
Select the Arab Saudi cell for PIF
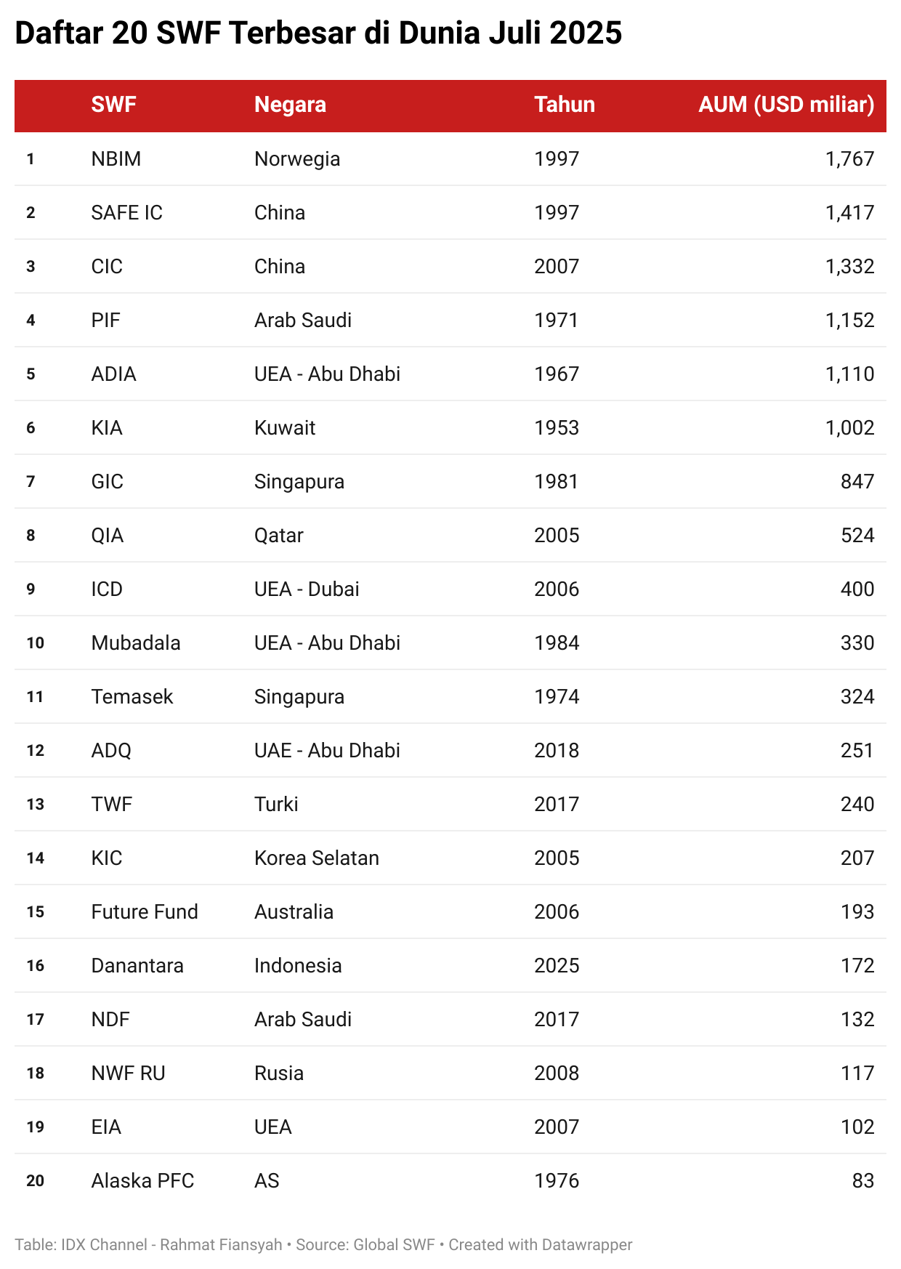click(303, 320)
